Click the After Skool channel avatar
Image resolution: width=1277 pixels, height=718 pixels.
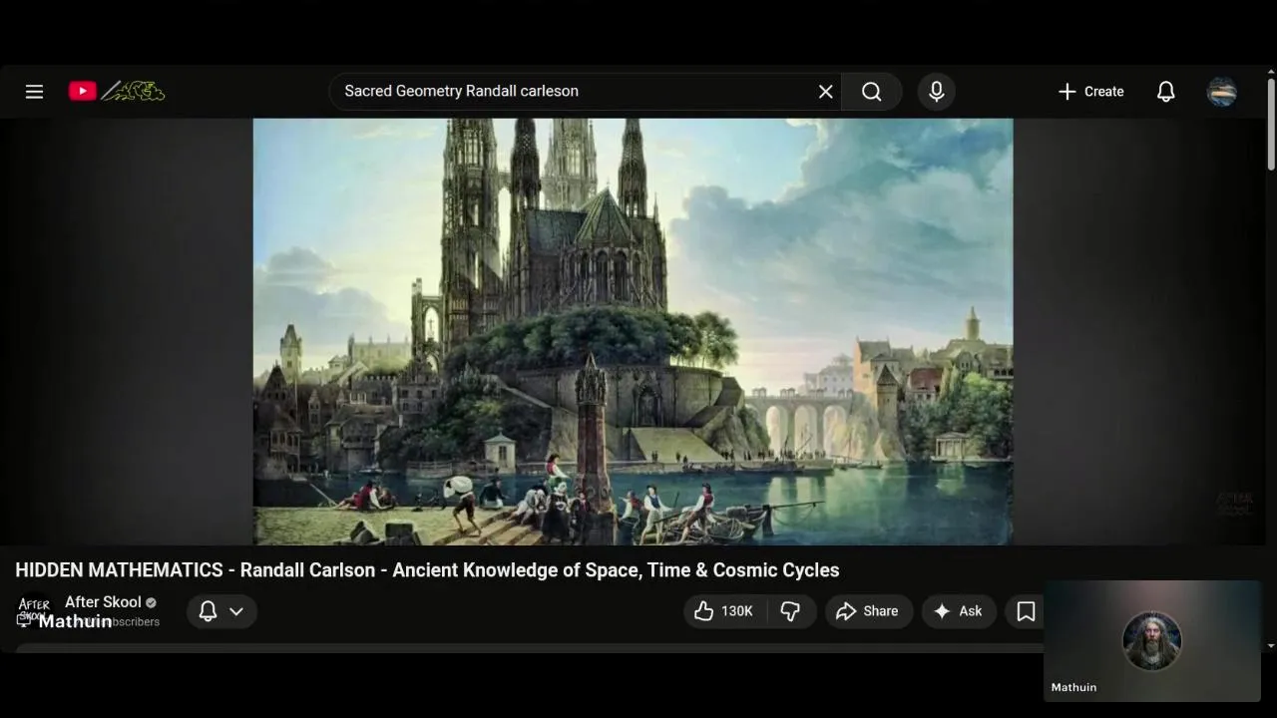[x=34, y=610]
